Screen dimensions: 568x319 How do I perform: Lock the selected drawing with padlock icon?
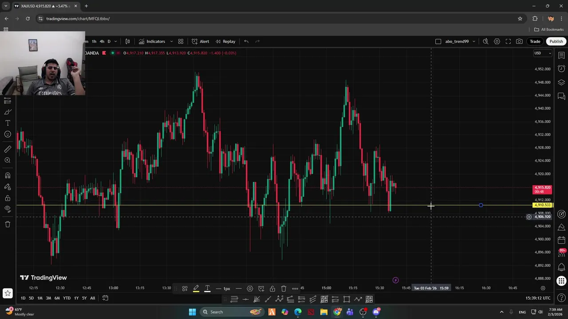[x=272, y=288]
